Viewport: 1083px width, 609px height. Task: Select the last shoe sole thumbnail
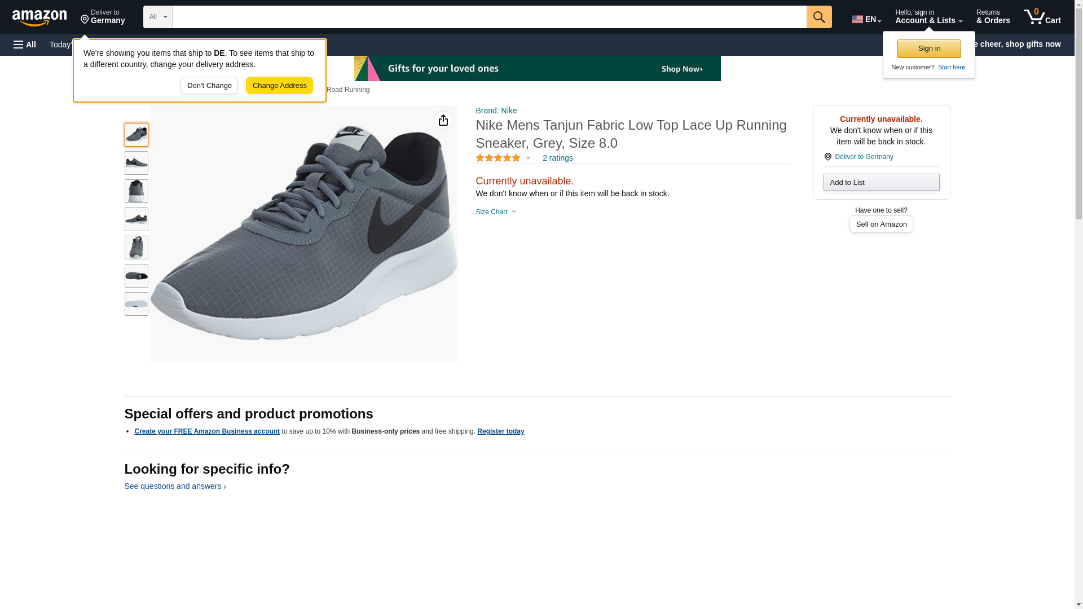[137, 304]
